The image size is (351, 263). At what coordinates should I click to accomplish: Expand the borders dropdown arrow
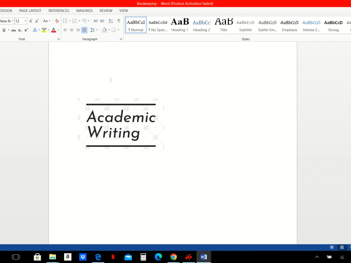click(x=118, y=30)
